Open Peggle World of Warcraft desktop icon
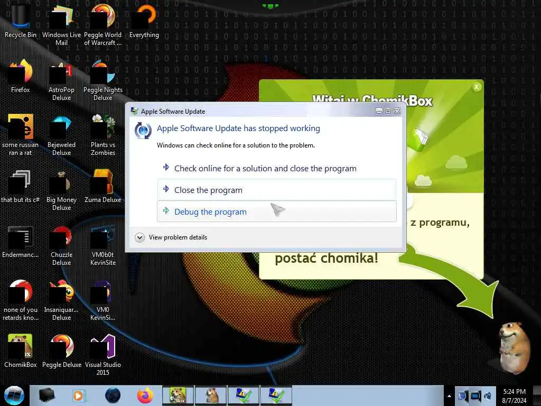Viewport: 541px width, 406px height. (x=102, y=24)
